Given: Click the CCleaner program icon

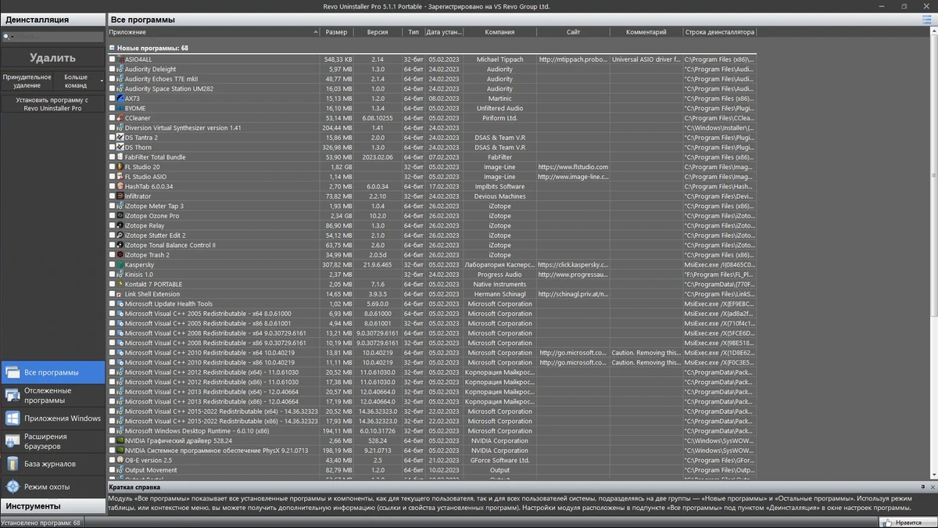Looking at the screenshot, I should pos(120,118).
